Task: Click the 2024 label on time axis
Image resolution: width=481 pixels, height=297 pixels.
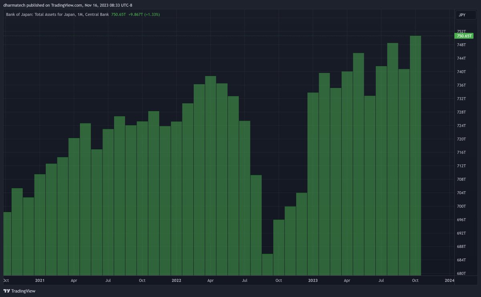Action: [450, 281]
